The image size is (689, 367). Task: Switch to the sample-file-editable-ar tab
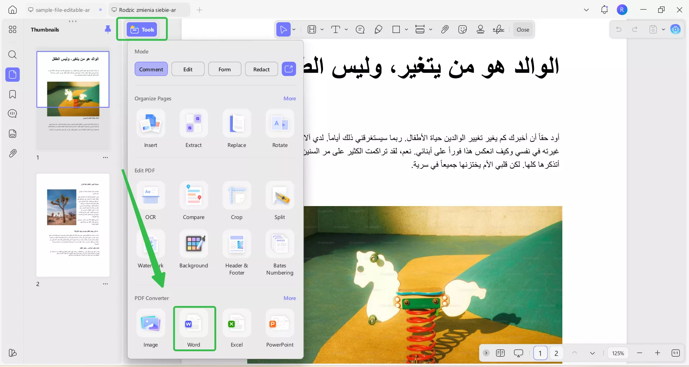pos(62,10)
